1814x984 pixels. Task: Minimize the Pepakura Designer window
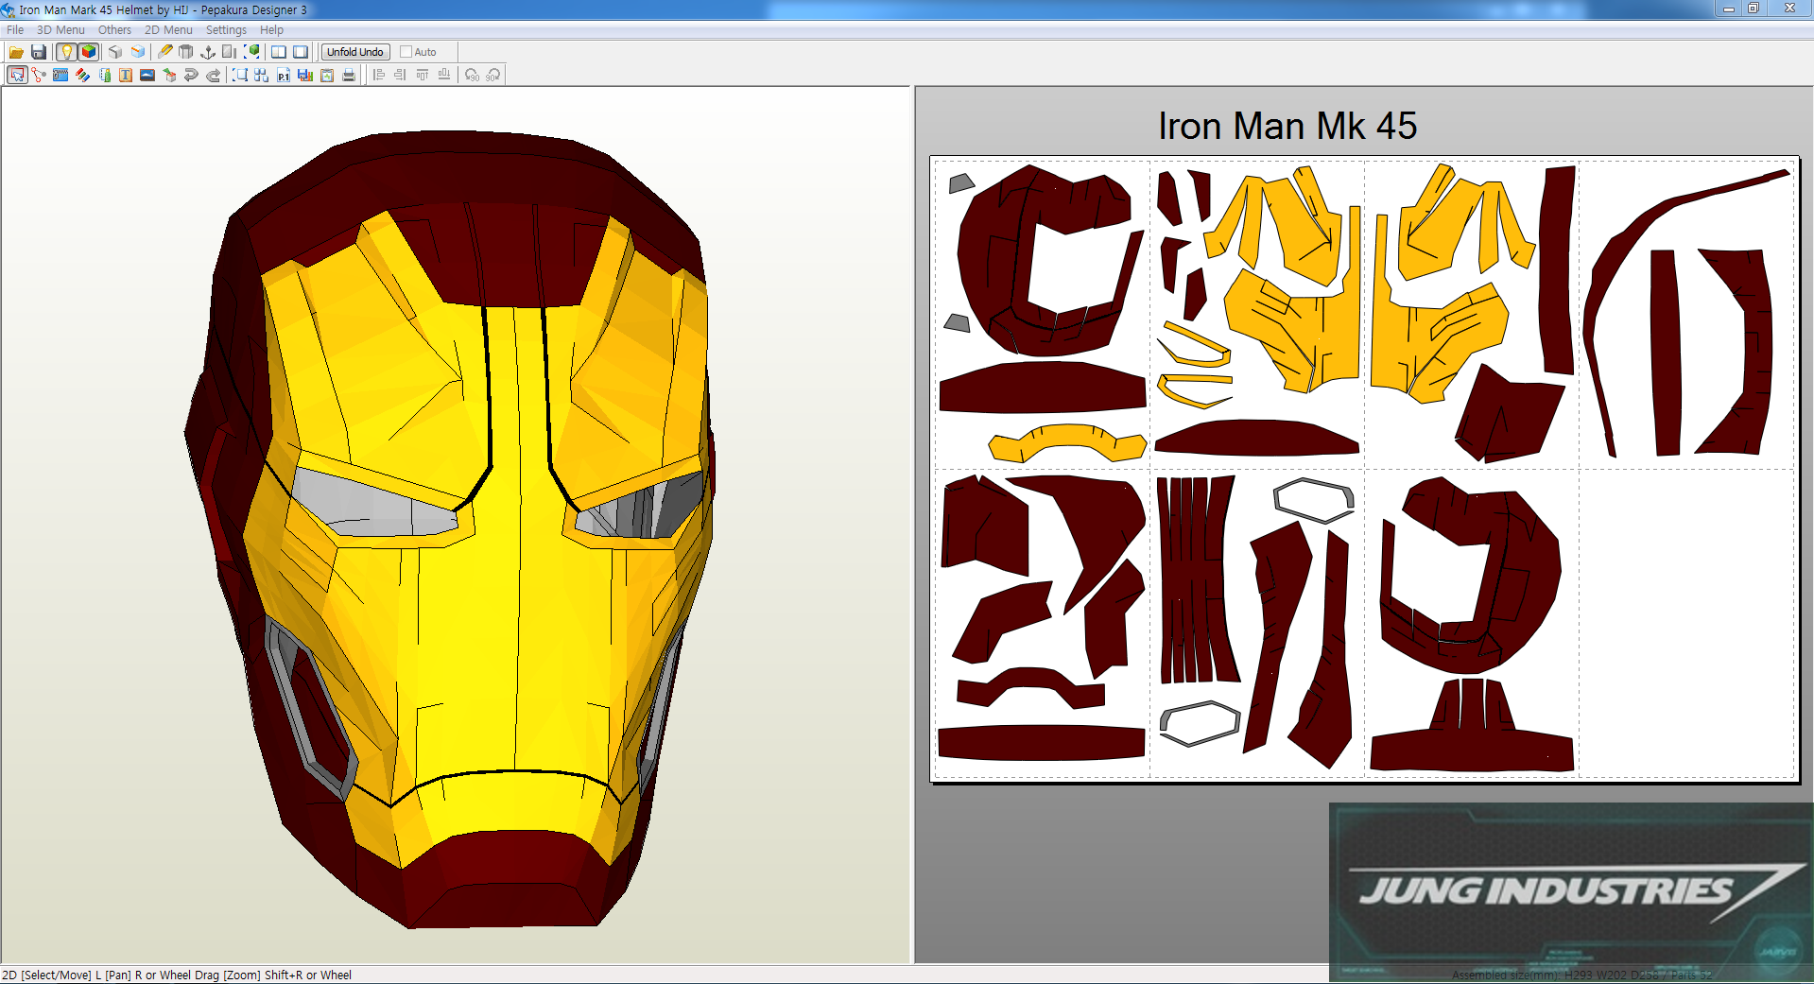coord(1729,9)
